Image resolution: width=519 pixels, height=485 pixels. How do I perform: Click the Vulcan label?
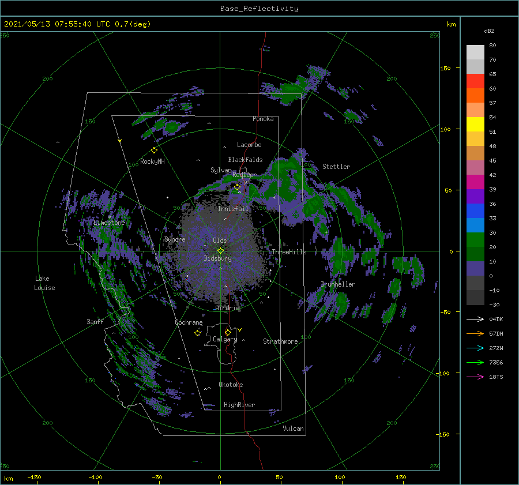point(294,428)
